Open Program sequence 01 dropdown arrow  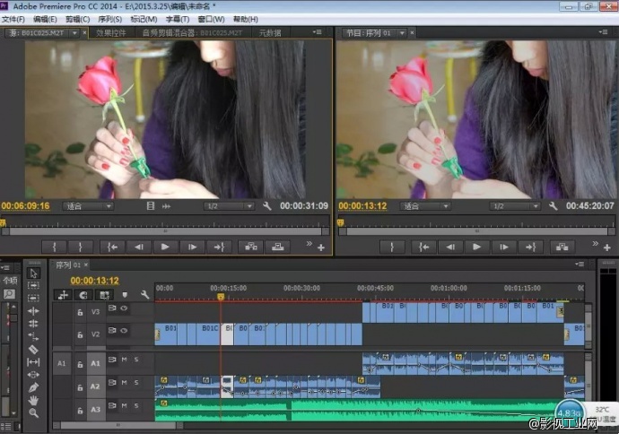pos(402,33)
